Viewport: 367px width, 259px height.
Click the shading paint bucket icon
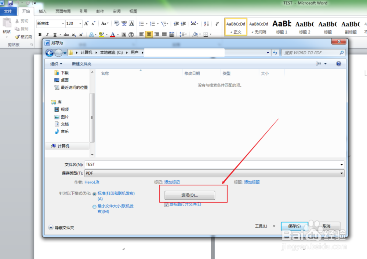click(x=195, y=34)
